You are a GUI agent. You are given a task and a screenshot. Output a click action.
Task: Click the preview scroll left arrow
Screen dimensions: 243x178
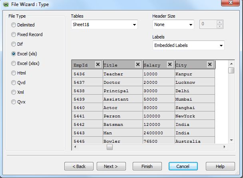(x=75, y=147)
